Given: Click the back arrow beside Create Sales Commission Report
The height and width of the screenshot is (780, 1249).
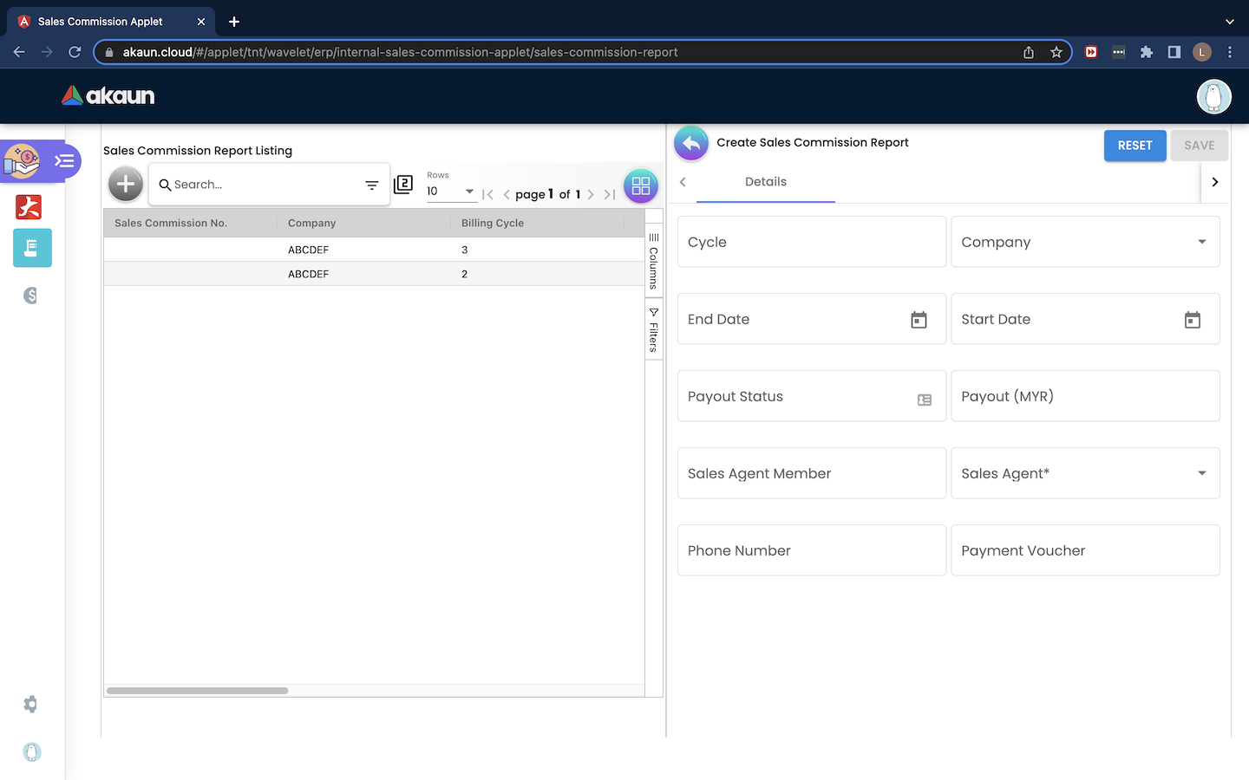Looking at the screenshot, I should (691, 144).
